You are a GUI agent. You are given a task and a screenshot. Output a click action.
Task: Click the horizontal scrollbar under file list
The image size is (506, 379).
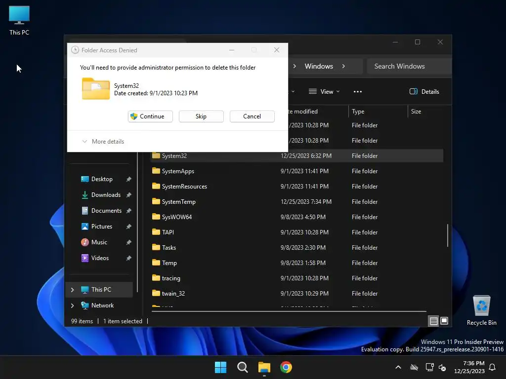tap(289, 311)
